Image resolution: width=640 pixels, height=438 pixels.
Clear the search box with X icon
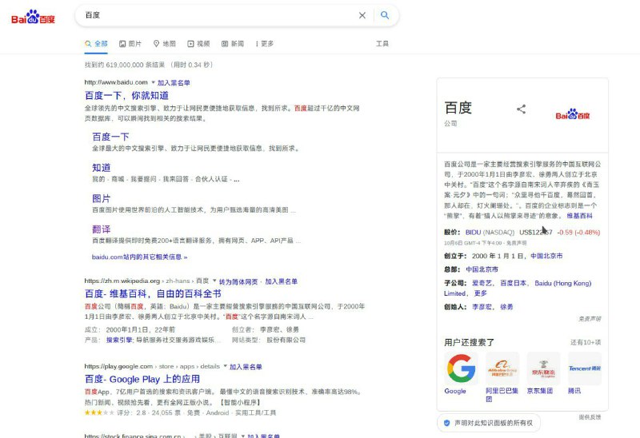tap(362, 15)
